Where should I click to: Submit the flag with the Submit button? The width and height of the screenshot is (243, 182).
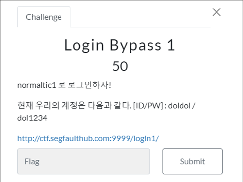[x=193, y=161]
